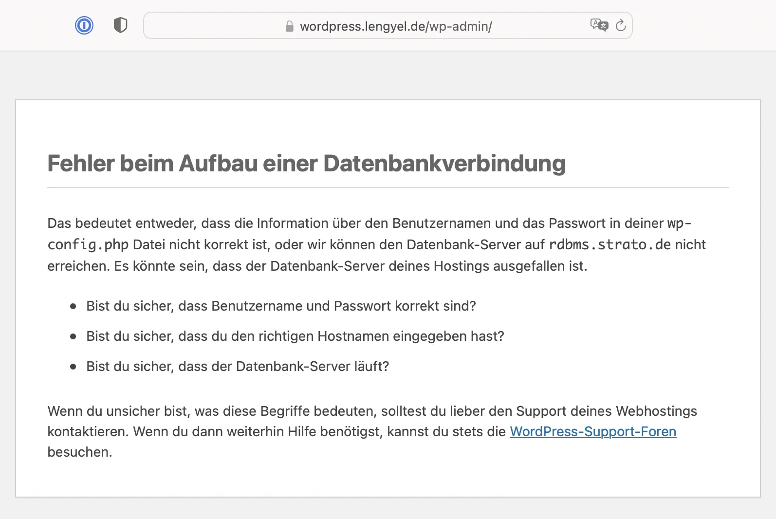Click the bullet about richtigen Hostnamen
Viewport: 776px width, 519px height.
click(295, 336)
